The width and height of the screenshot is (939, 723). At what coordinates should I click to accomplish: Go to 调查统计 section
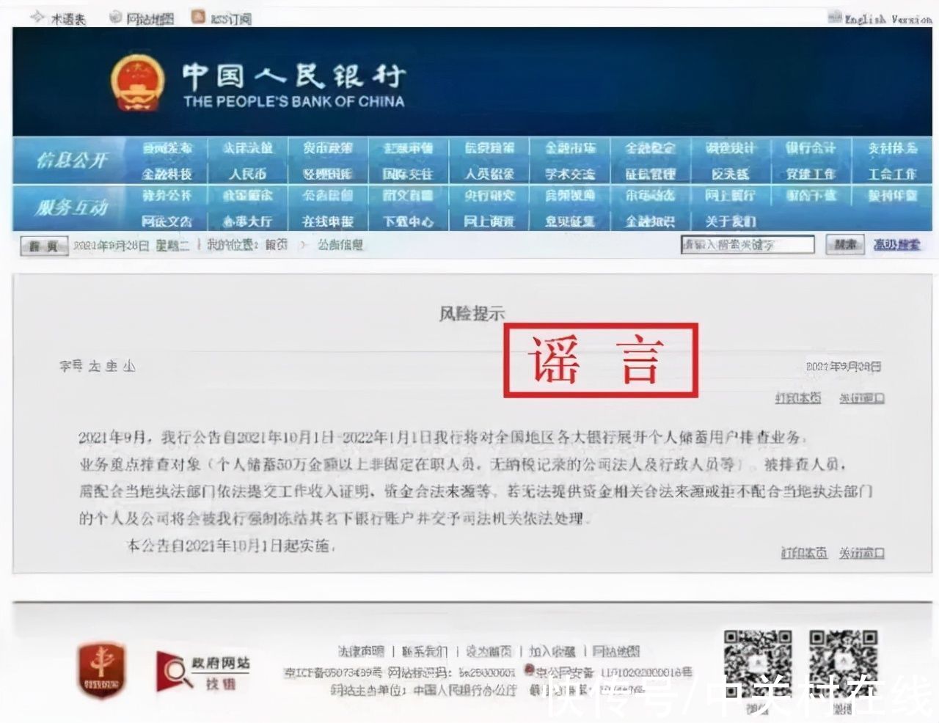(x=731, y=148)
